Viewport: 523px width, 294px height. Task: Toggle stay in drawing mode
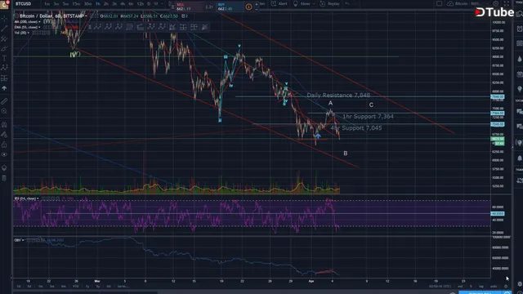click(4, 134)
